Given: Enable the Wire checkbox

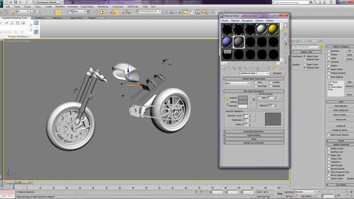Looking at the screenshot, I should click(x=256, y=82).
